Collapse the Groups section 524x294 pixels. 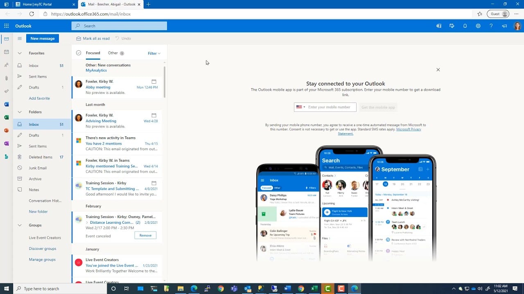[x=19, y=225]
